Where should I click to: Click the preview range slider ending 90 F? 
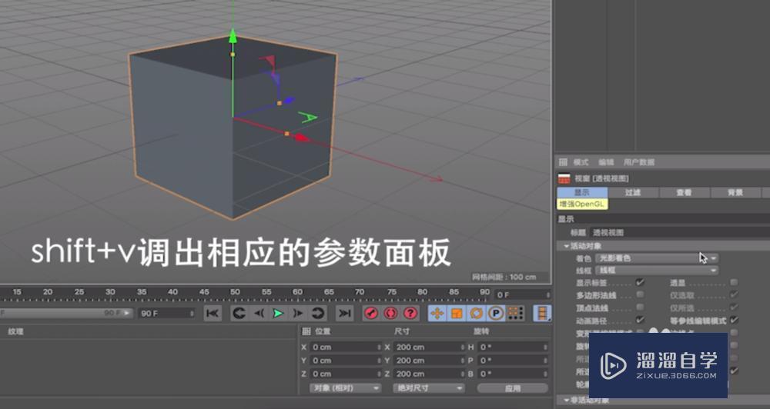pyautogui.click(x=66, y=313)
